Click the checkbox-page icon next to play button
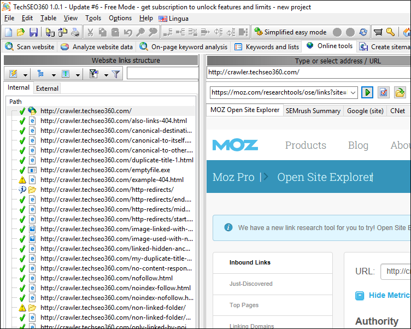Screen dimensions: 411x329 click(x=384, y=92)
